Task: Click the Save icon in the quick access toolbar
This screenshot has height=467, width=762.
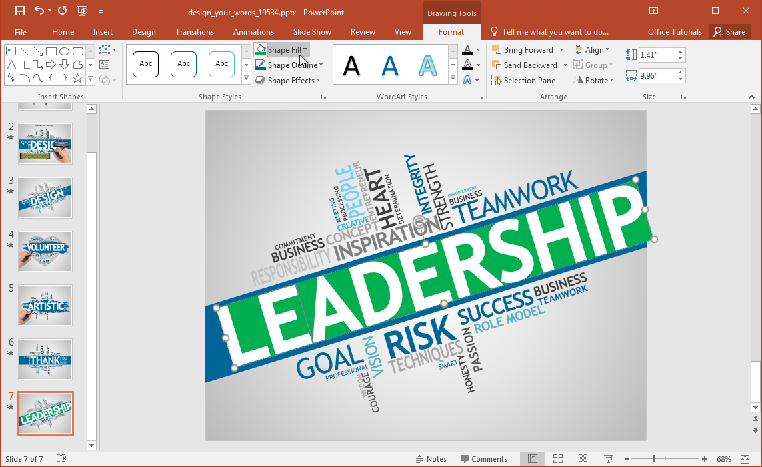Action: [x=19, y=11]
